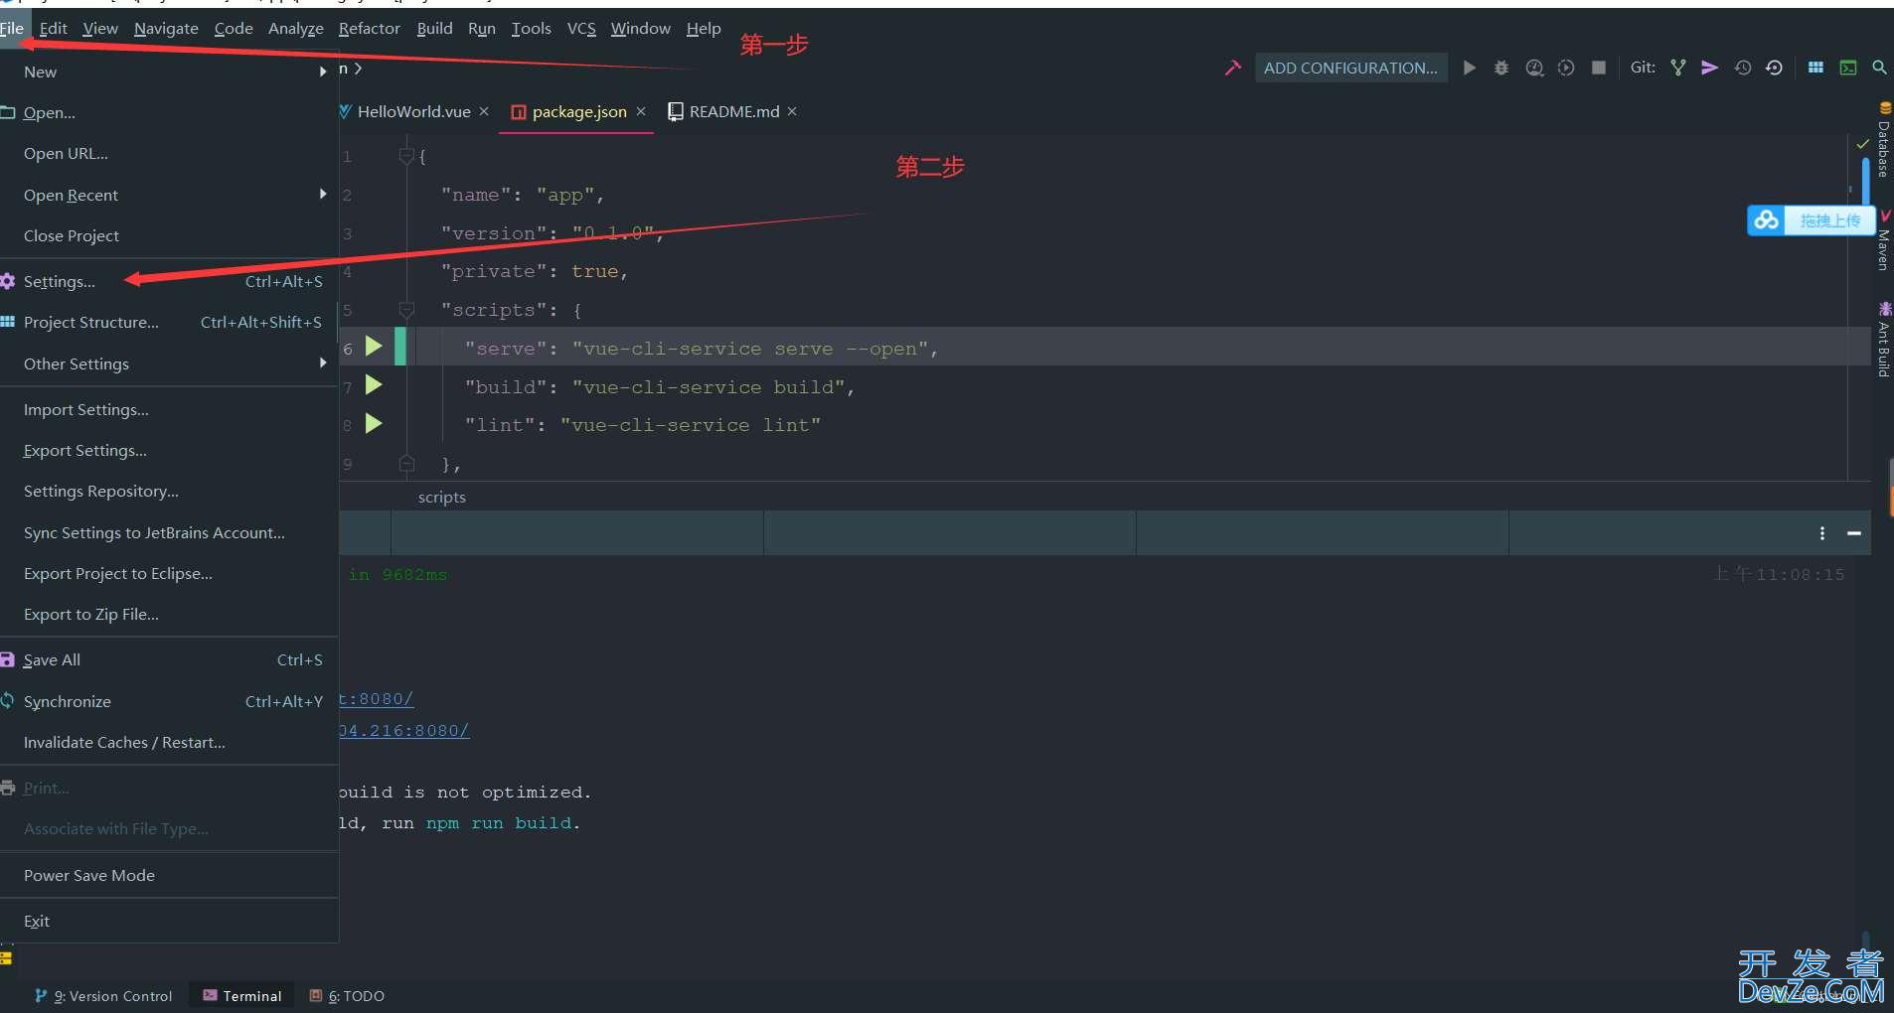
Task: Close the package.json tab
Action: point(641,111)
